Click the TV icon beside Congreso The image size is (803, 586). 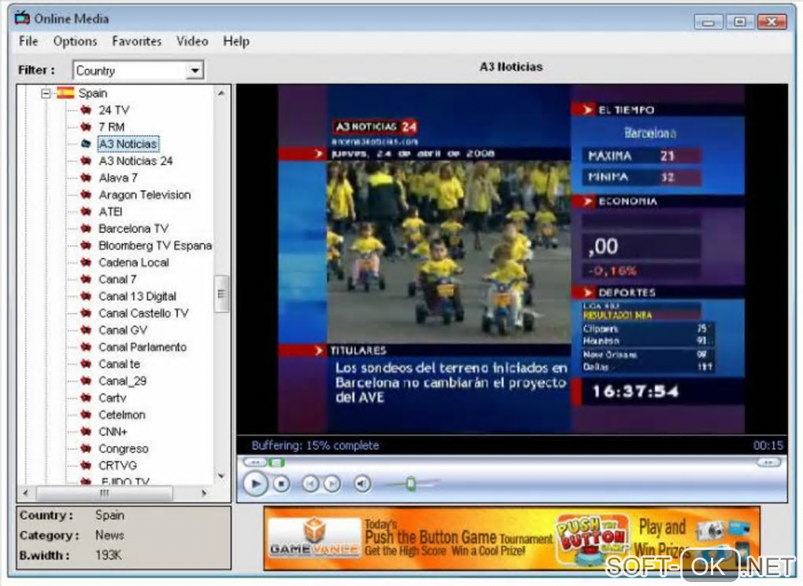pyautogui.click(x=86, y=448)
